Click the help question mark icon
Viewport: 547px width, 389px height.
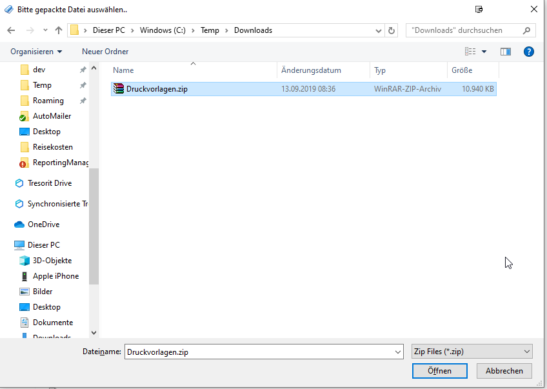(x=528, y=52)
